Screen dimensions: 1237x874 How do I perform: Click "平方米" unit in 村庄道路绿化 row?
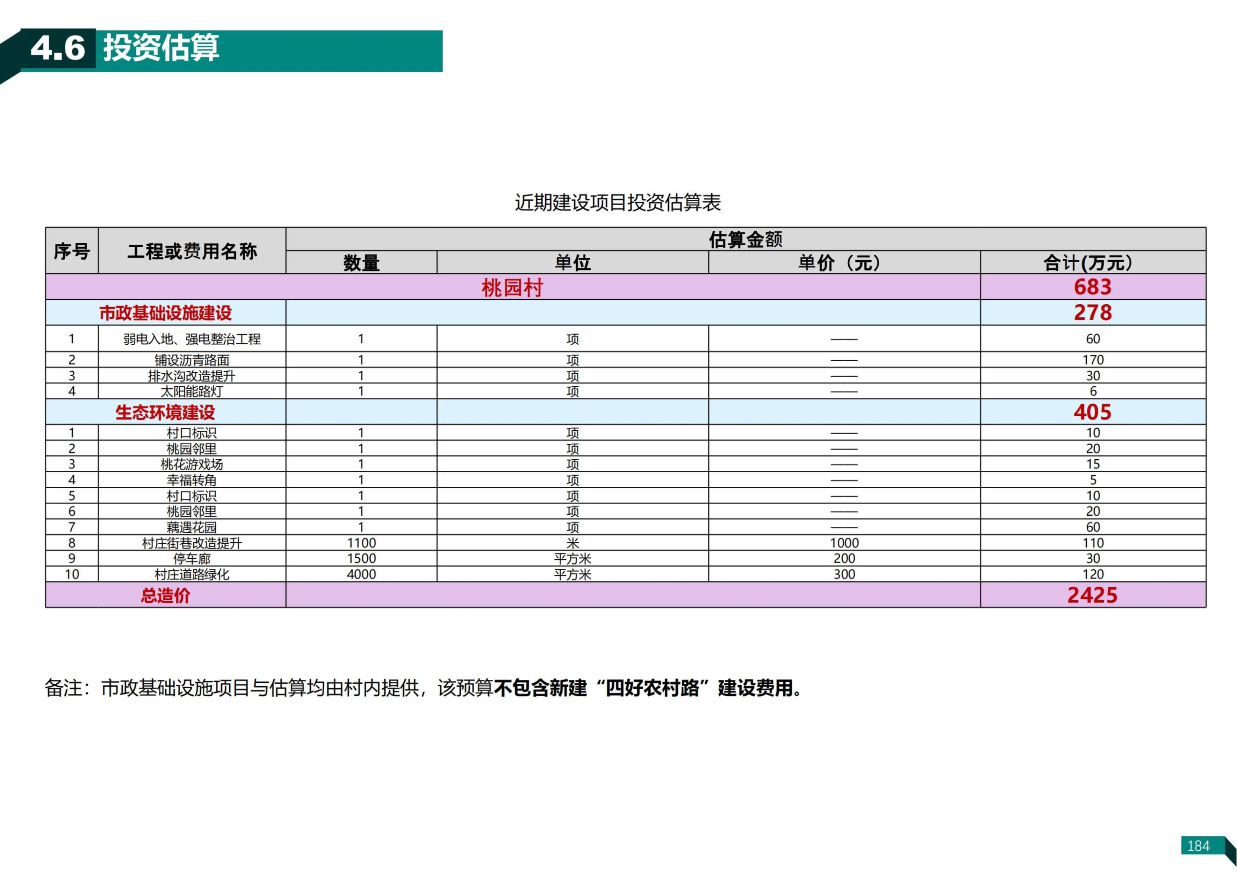[573, 575]
